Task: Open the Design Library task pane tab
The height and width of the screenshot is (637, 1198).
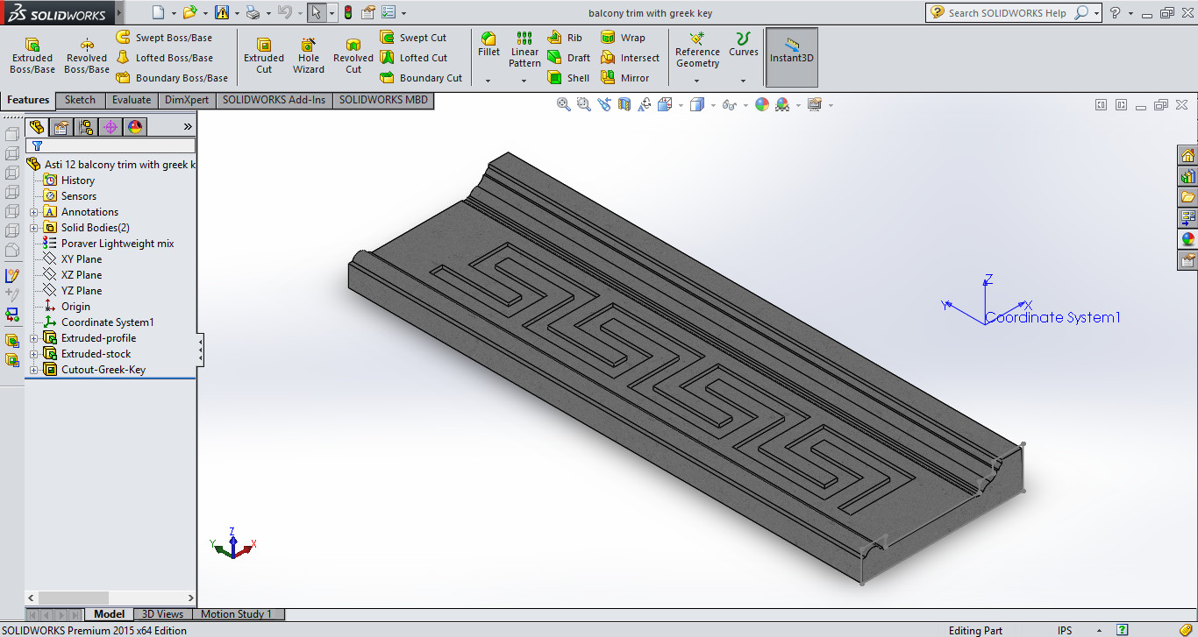Action: [1188, 176]
